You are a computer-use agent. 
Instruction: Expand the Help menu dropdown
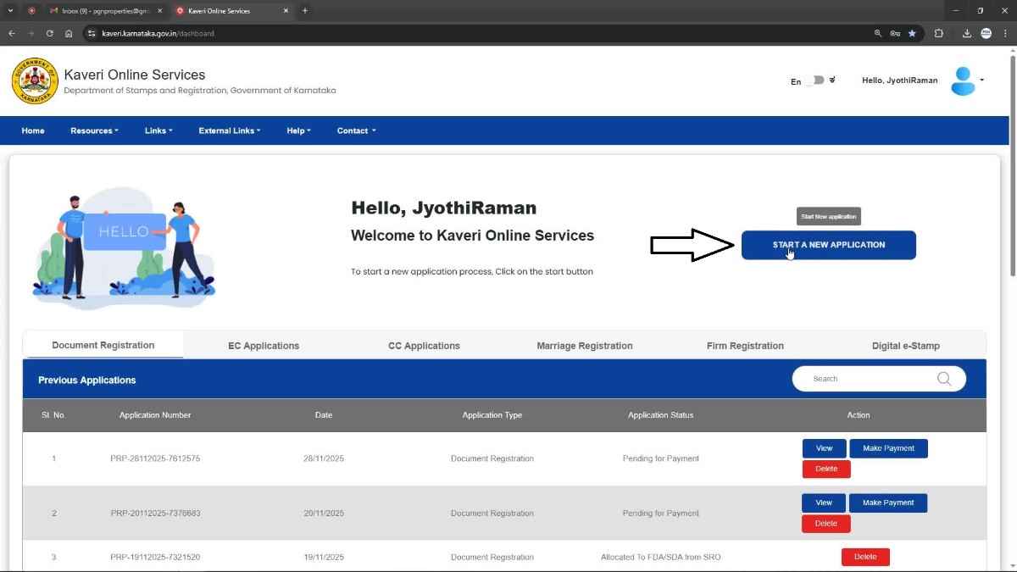(x=298, y=131)
